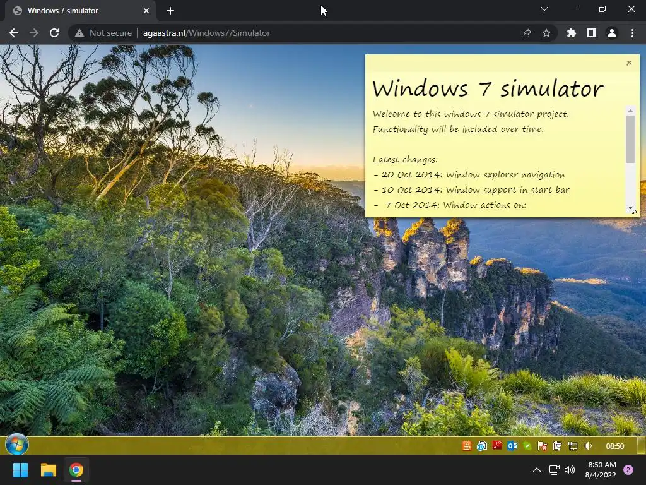Screen dimensions: 646x485
Task: Open Chrome three-dot menu
Action: coord(632,33)
